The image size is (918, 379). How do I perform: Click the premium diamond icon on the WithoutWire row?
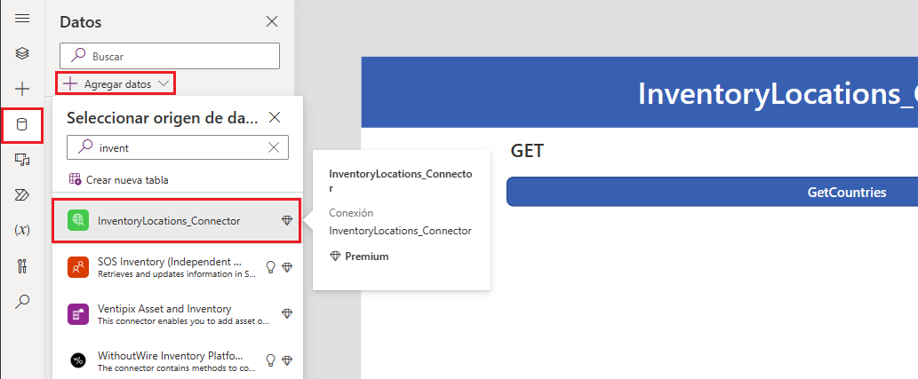(x=287, y=360)
